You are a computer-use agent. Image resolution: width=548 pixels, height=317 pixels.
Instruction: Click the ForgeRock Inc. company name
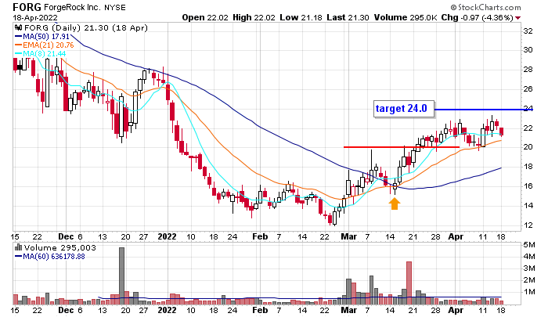(72, 7)
